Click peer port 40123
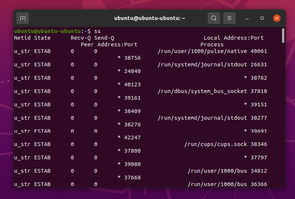This screenshot has width=295, height=199. 132,84
